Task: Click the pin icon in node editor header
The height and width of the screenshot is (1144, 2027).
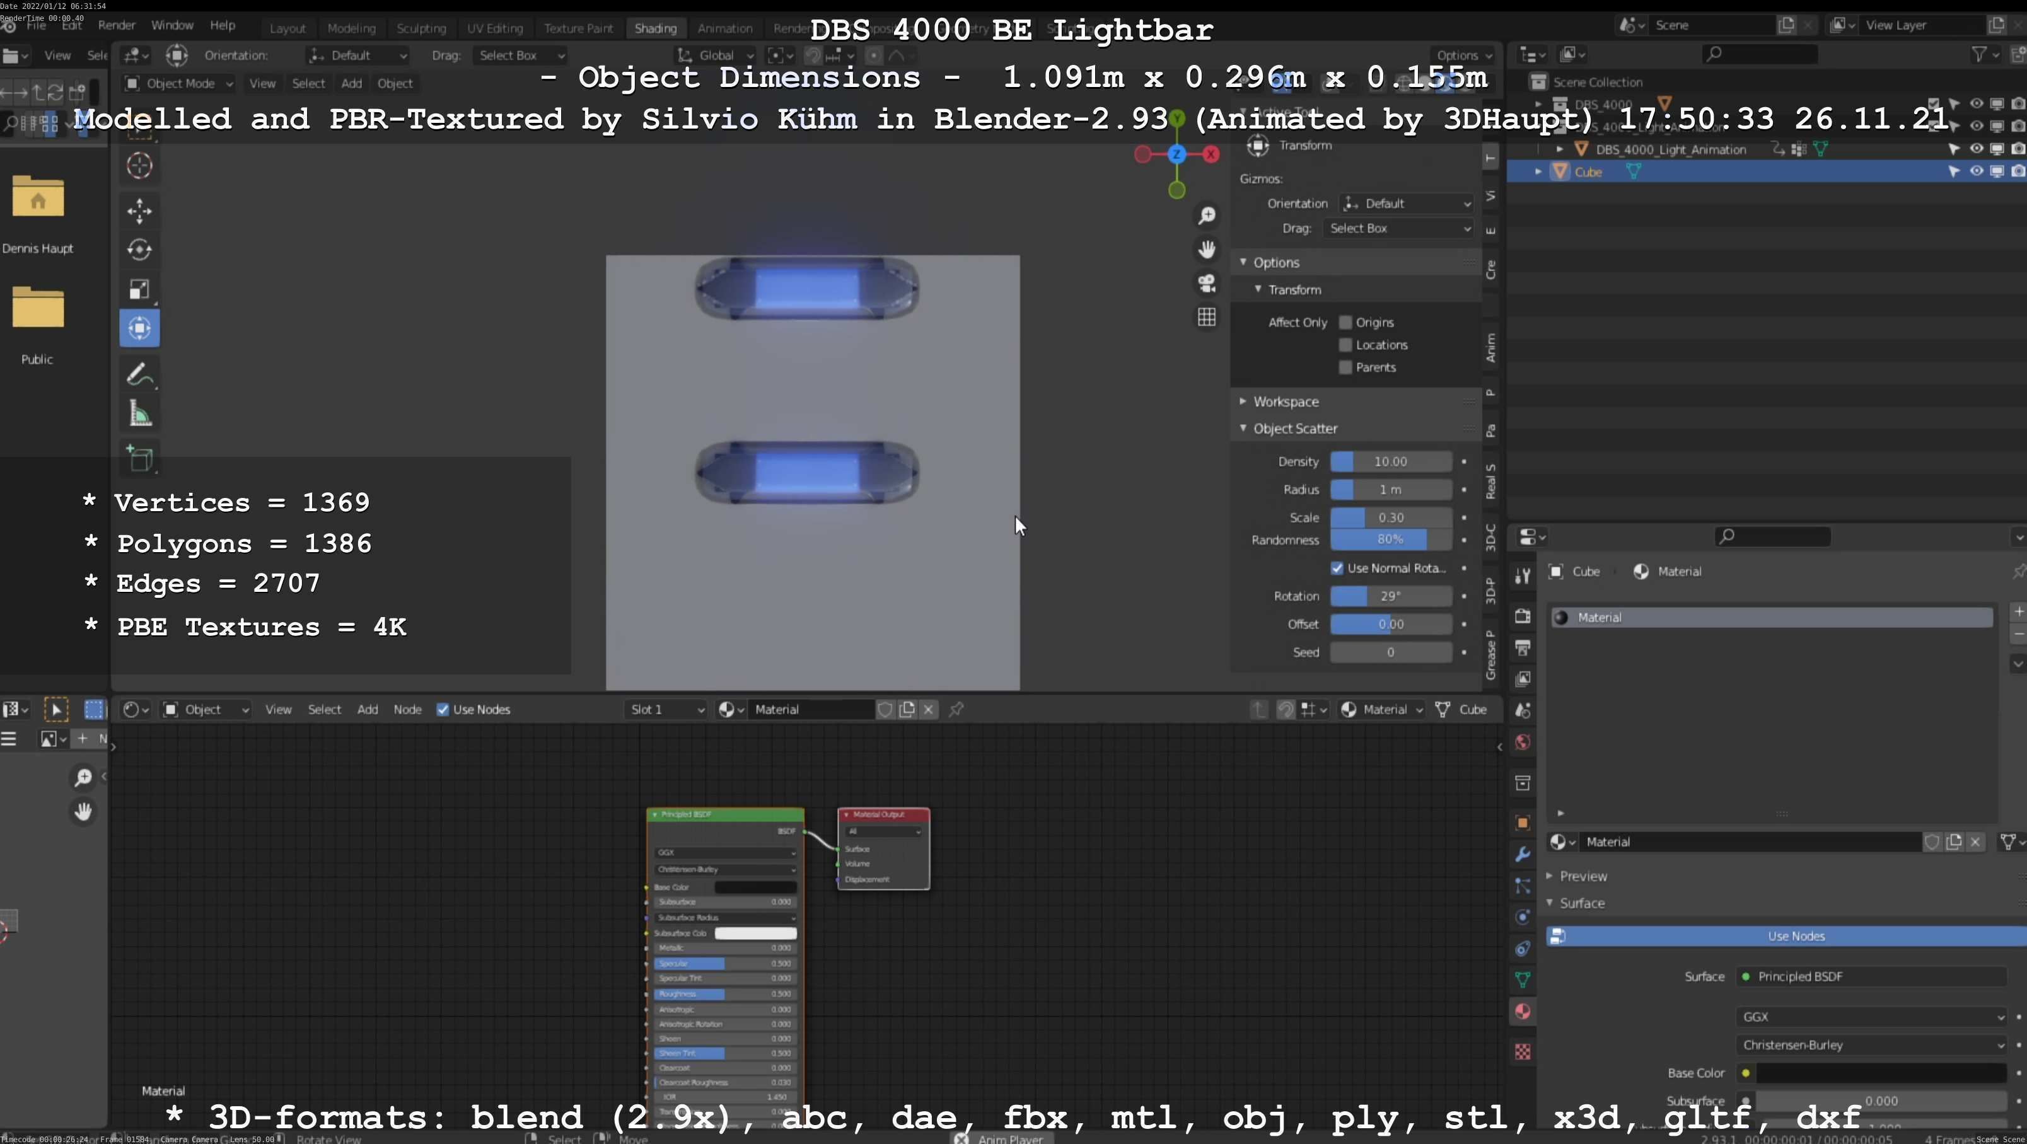Action: [956, 710]
